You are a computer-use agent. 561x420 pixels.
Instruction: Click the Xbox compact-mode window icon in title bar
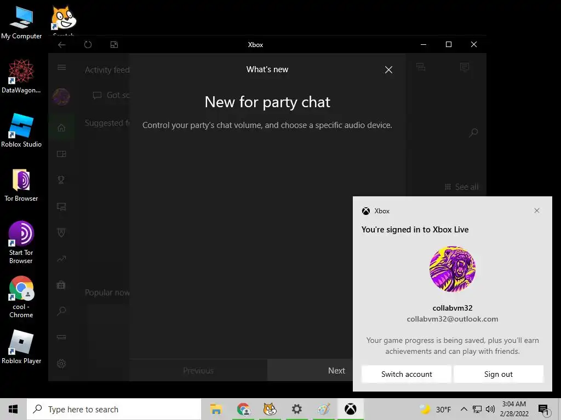pos(114,45)
